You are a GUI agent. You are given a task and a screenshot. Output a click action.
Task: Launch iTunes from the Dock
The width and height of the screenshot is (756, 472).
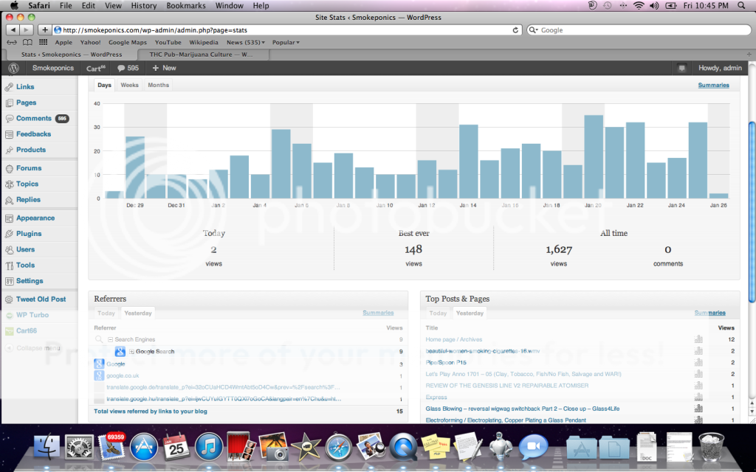coord(208,448)
